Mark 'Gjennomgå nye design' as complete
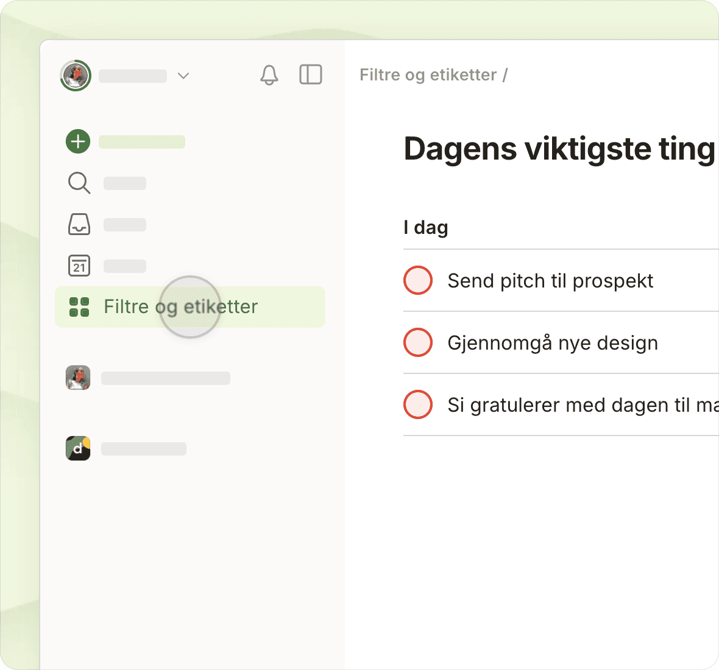 coord(418,342)
